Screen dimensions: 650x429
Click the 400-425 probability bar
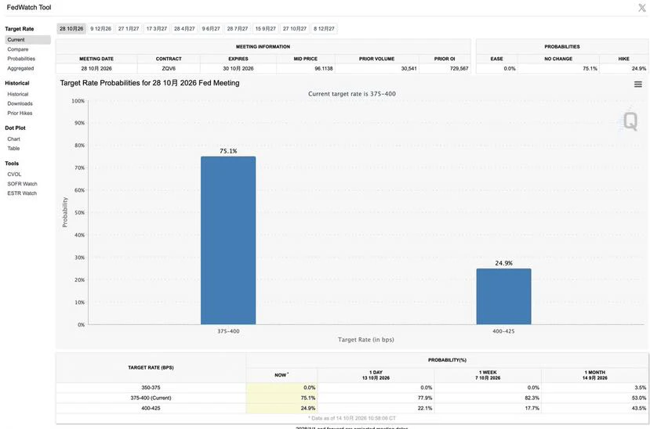(x=503, y=297)
